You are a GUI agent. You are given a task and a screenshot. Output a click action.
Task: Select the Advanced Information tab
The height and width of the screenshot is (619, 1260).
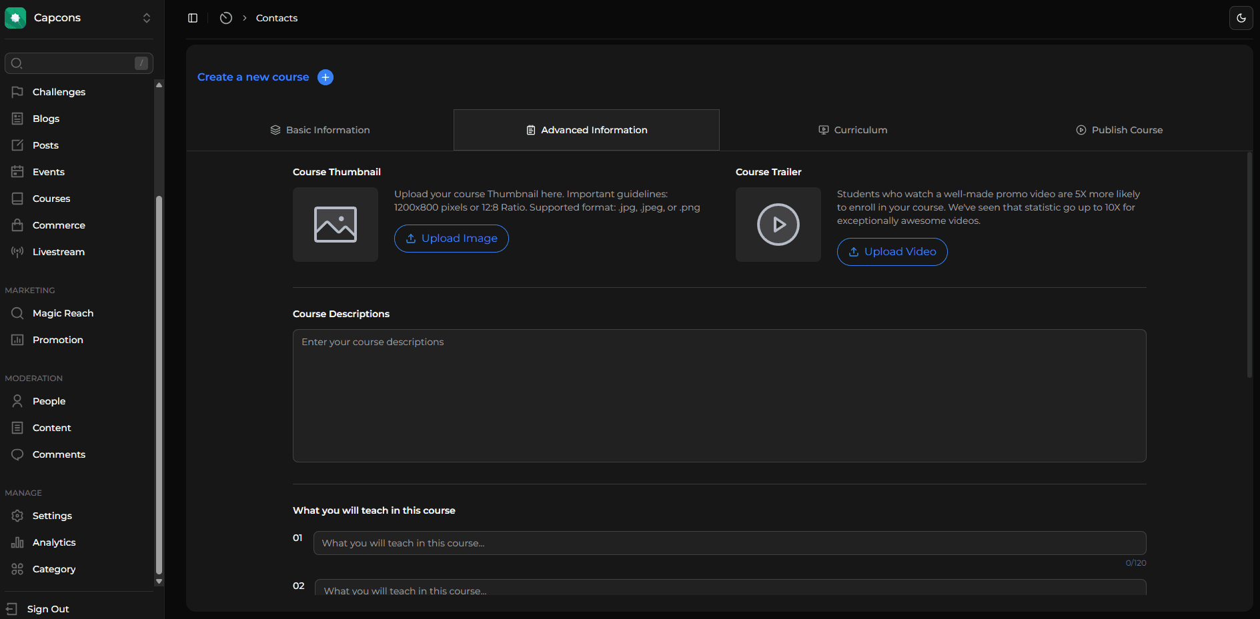tap(586, 130)
